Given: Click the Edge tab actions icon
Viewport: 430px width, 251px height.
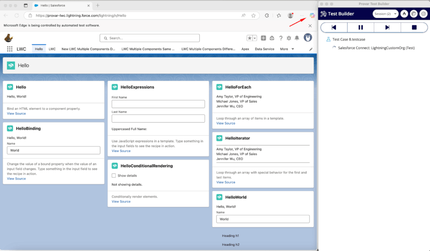Looking at the screenshot, I should click(26, 5).
